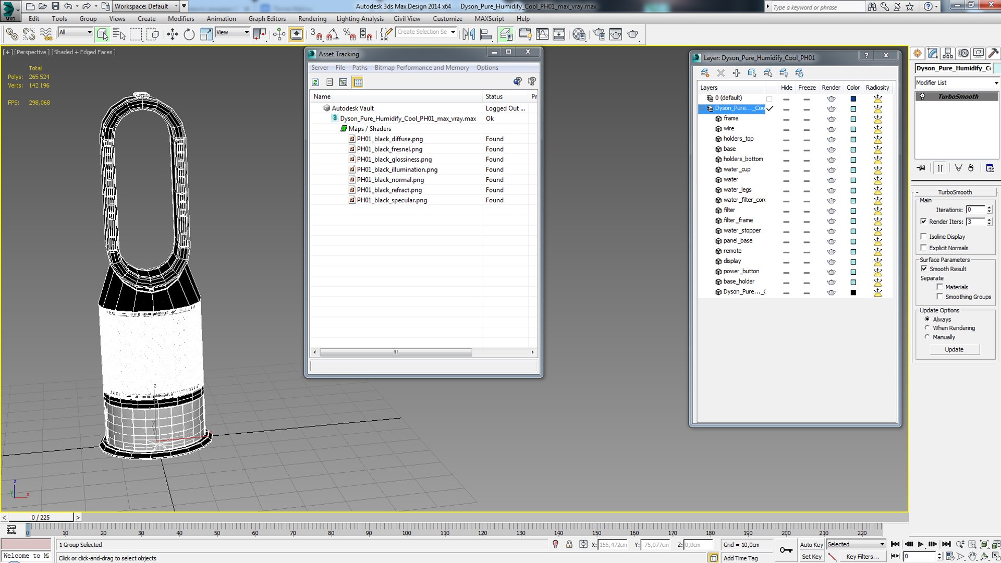Enable the Explicit Normals checkbox
Viewport: 1001px width, 563px height.
pyautogui.click(x=923, y=248)
